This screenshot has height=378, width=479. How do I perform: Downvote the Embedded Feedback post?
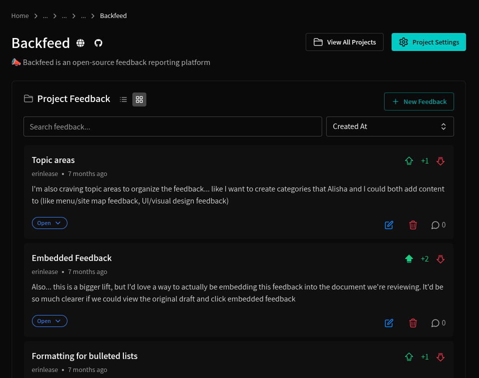pos(441,259)
